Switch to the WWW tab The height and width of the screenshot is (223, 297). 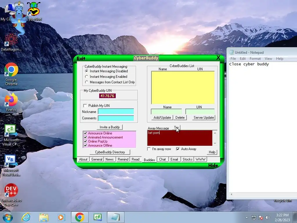click(200, 159)
